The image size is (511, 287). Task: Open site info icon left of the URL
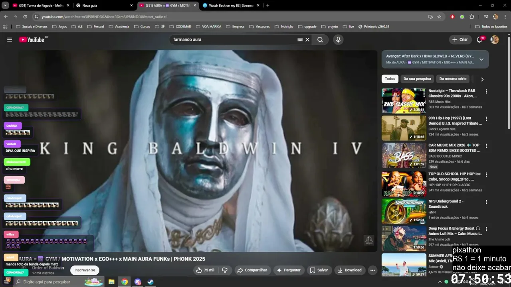point(36,17)
